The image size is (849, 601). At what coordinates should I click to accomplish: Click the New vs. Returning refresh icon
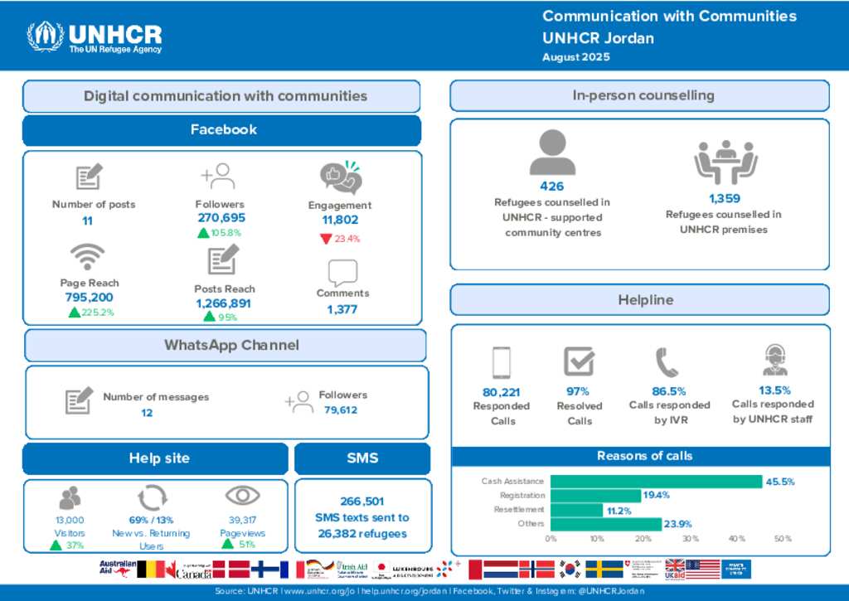coord(153,497)
